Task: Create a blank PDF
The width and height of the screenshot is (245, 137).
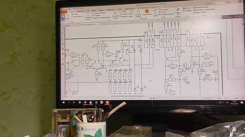Action: click(x=162, y=12)
